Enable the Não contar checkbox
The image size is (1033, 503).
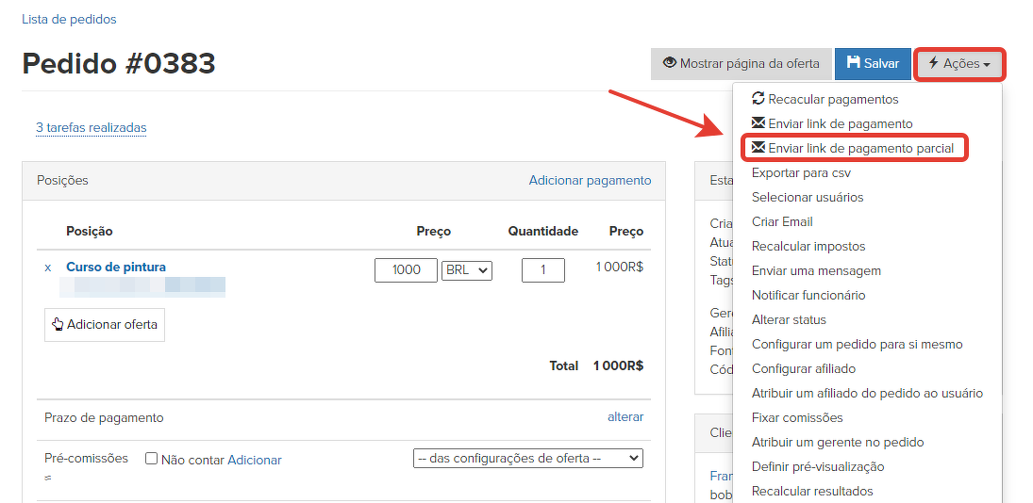(x=151, y=459)
